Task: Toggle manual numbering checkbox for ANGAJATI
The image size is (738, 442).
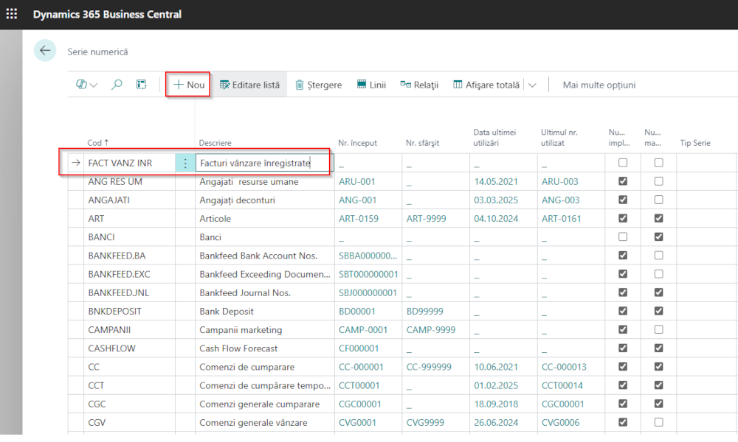Action: click(x=658, y=200)
